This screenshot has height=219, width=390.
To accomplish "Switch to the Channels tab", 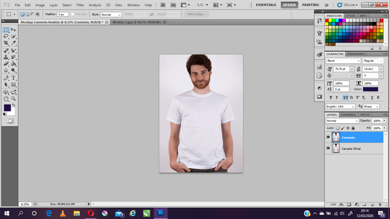I will [348, 115].
